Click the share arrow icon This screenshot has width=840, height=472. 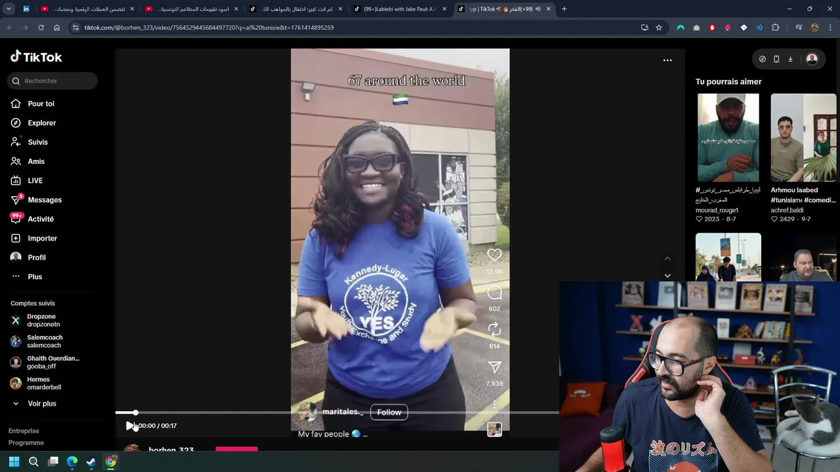point(494,367)
